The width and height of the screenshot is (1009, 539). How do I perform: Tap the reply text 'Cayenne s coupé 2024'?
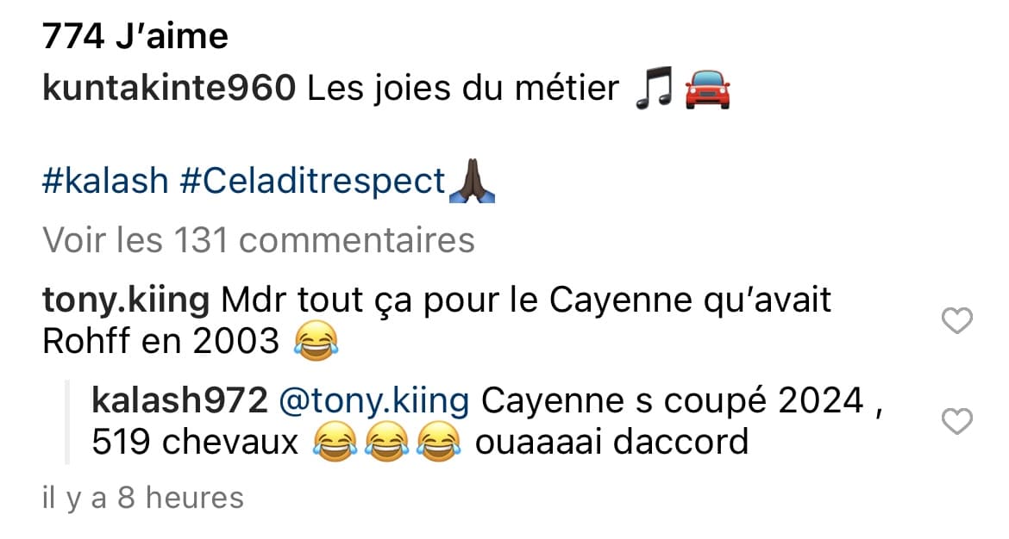pyautogui.click(x=673, y=401)
